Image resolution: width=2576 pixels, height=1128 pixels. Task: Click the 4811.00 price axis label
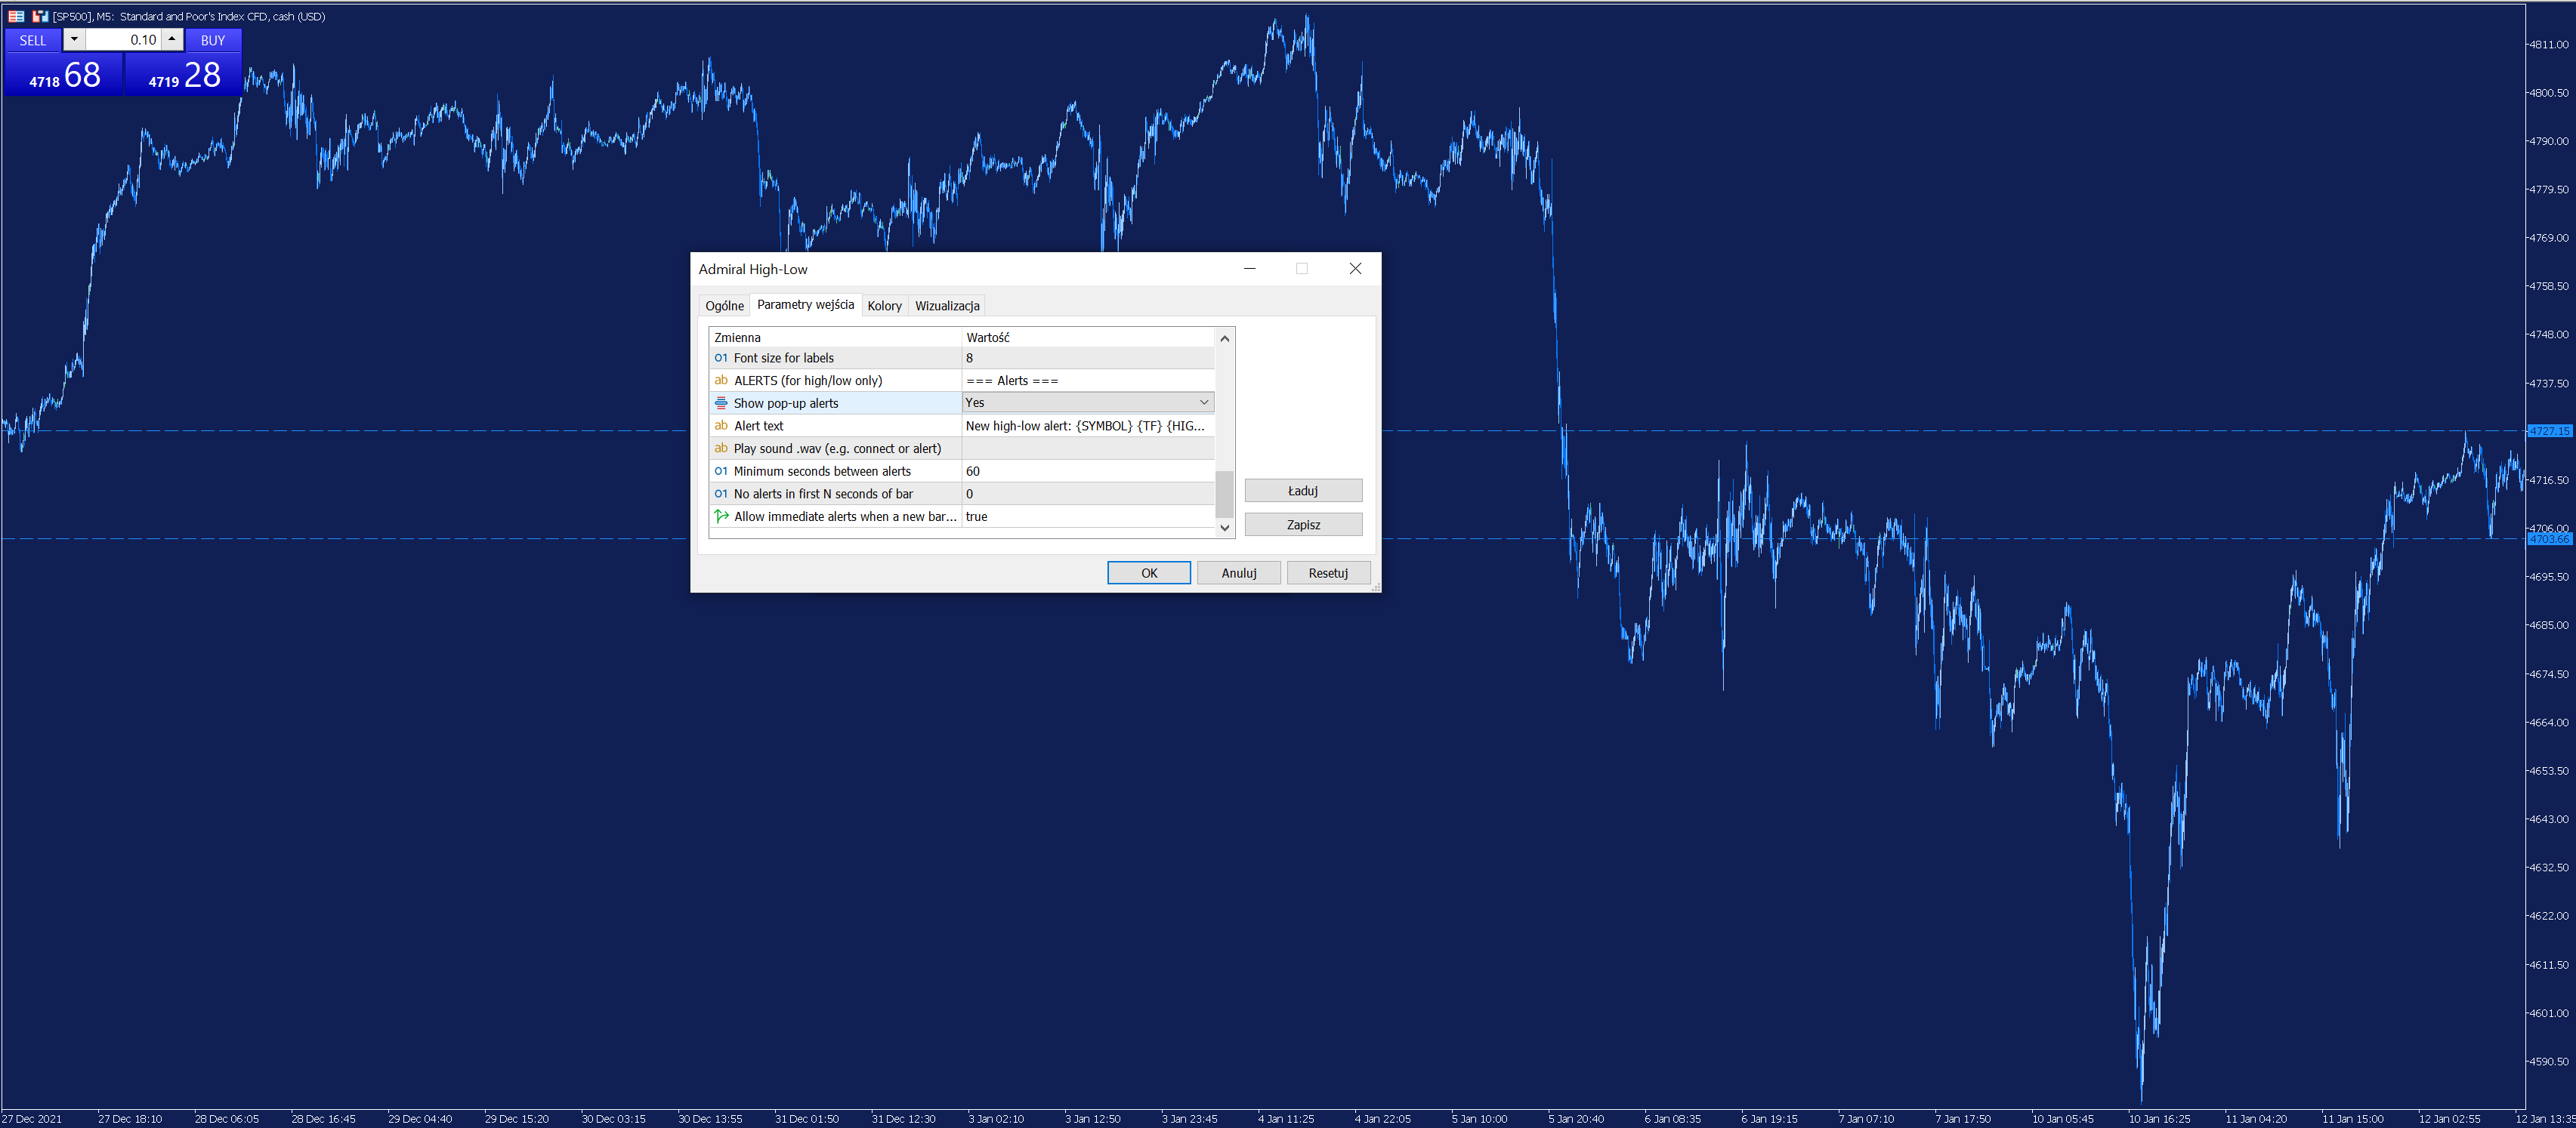click(2549, 44)
